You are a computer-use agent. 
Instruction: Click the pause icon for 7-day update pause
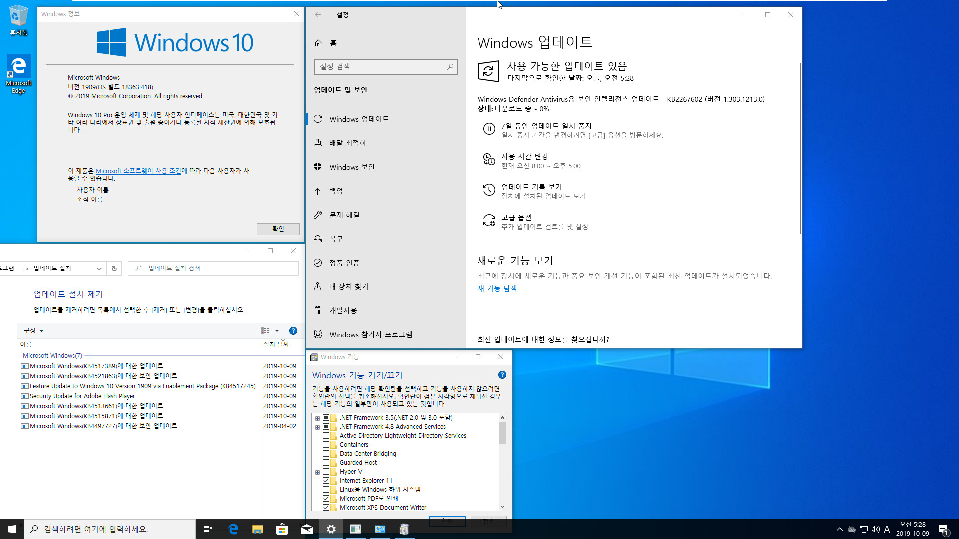click(x=489, y=129)
